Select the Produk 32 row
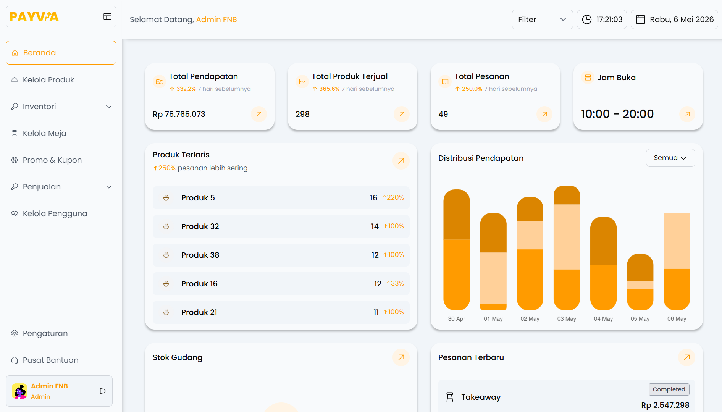 coord(281,226)
